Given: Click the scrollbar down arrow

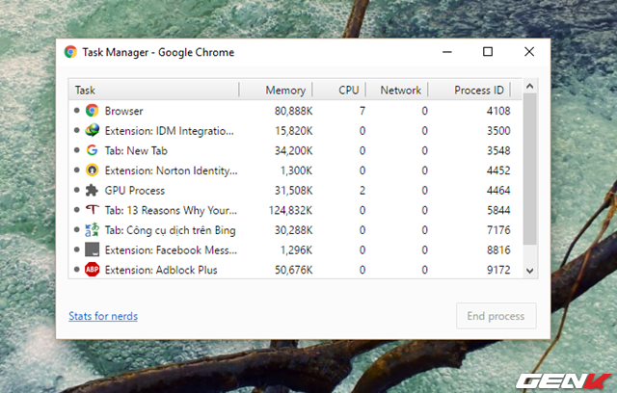Looking at the screenshot, I should coord(529,271).
